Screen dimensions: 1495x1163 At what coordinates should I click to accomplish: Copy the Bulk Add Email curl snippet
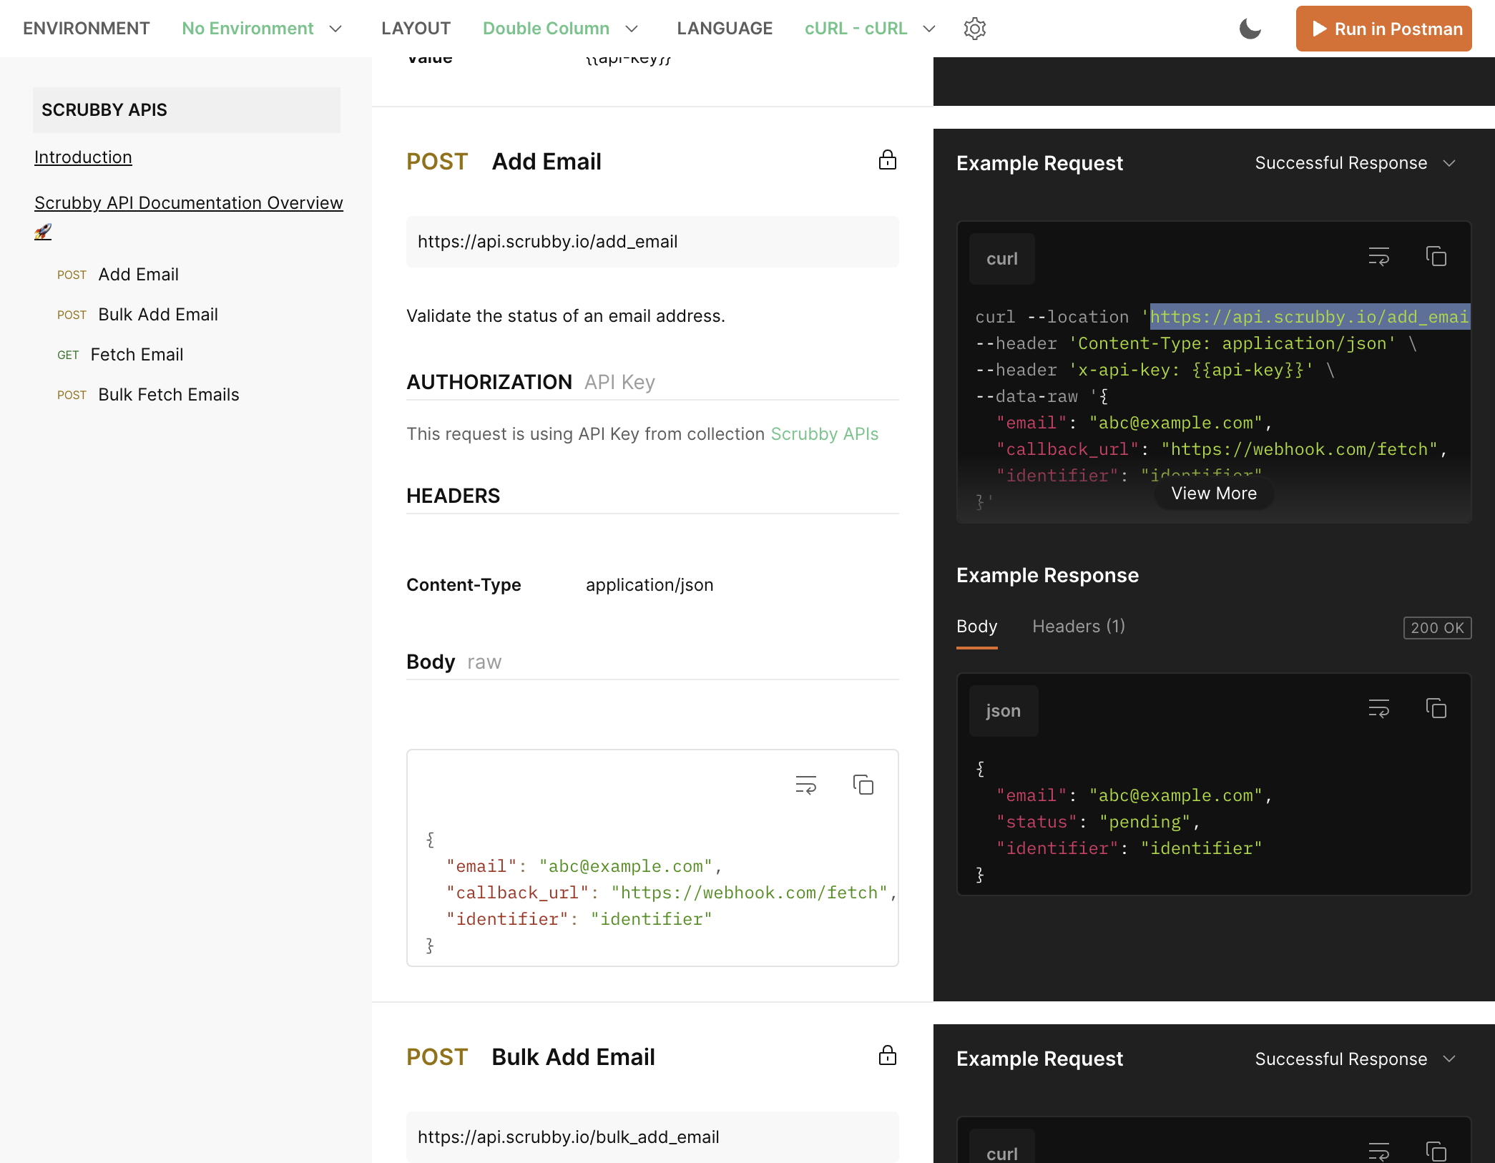[1436, 1152]
